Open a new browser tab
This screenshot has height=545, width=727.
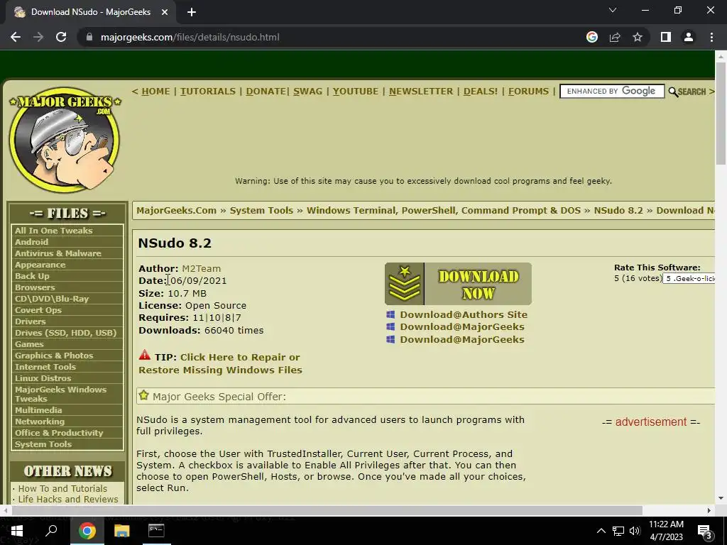click(x=192, y=13)
